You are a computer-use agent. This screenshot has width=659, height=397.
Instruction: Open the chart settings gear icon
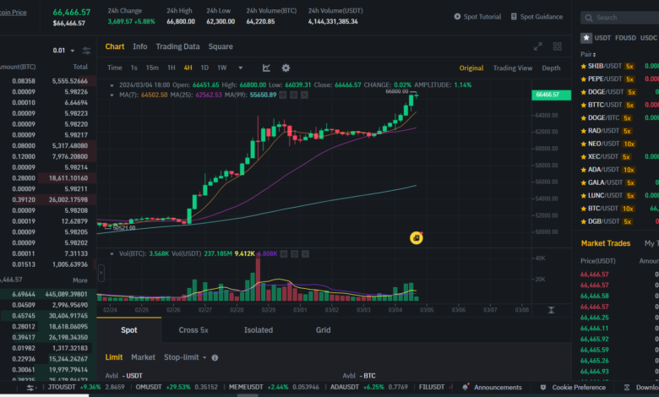pos(286,68)
